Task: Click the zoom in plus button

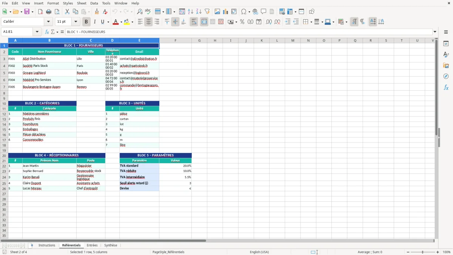Action: tap(438, 252)
